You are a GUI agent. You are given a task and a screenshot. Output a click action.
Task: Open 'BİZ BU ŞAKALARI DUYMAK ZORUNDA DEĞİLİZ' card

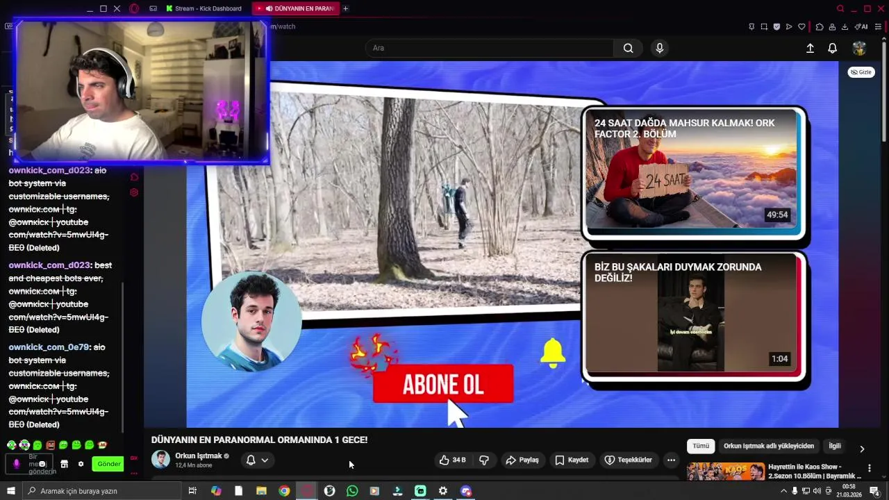[x=693, y=315]
